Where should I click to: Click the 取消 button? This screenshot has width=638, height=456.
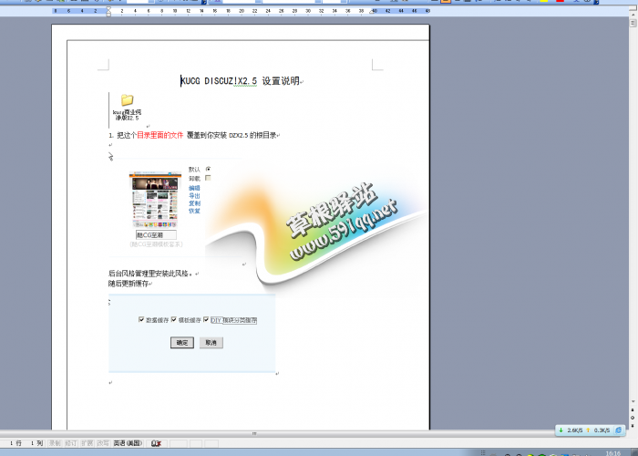[x=211, y=343]
